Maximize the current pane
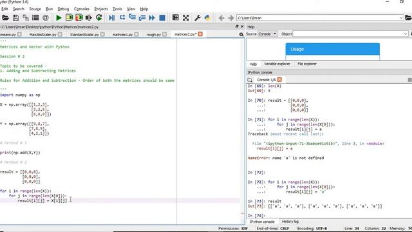 tap(175, 17)
